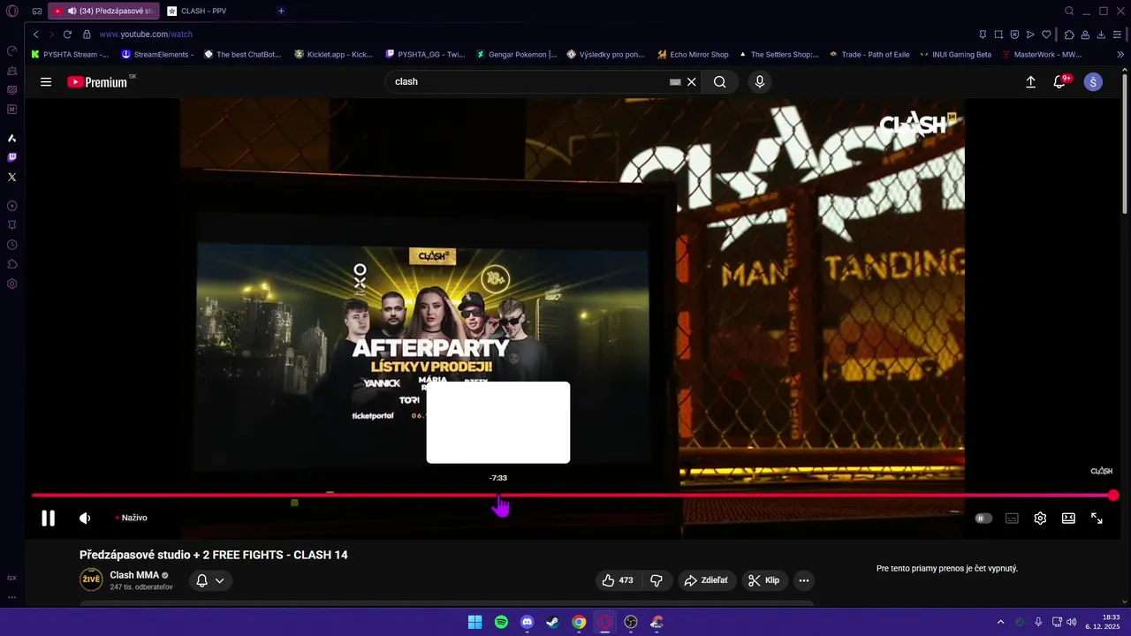Open Windows Start menu
This screenshot has width=1131, height=636.
tap(474, 622)
